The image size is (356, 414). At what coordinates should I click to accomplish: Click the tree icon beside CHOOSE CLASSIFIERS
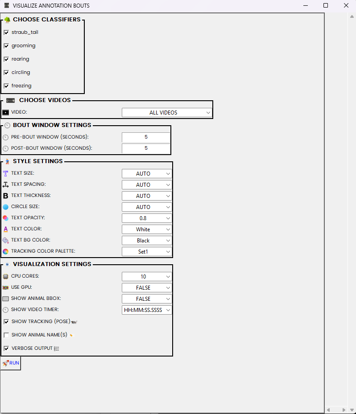8,20
